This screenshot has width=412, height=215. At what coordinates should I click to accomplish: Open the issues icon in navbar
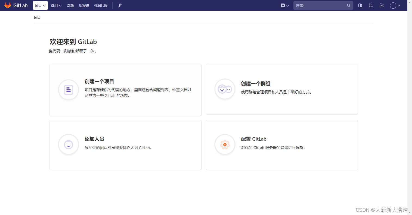pos(360,5)
